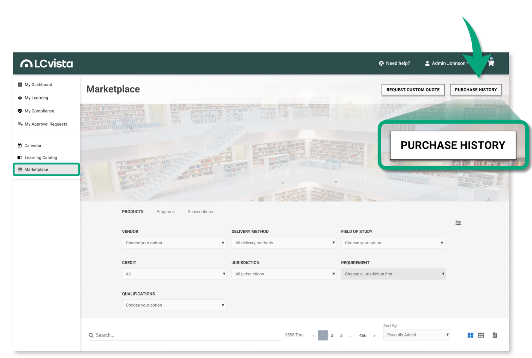Open Learning Catalog in sidebar
532x358 pixels.
(41, 157)
